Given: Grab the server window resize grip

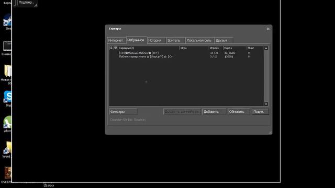Looking at the screenshot, I should (x=270, y=132).
